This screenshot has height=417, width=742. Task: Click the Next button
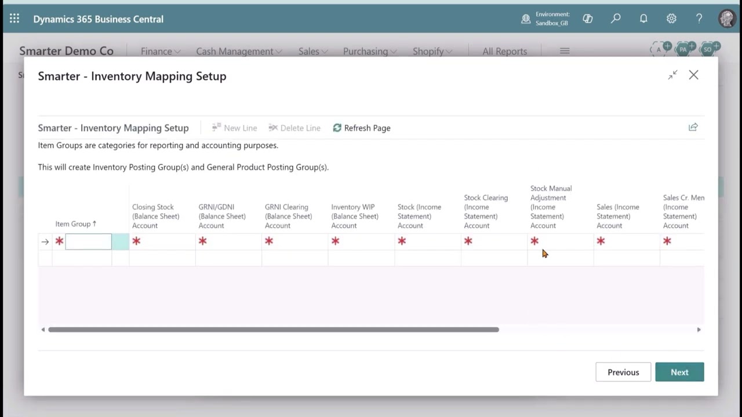click(679, 372)
